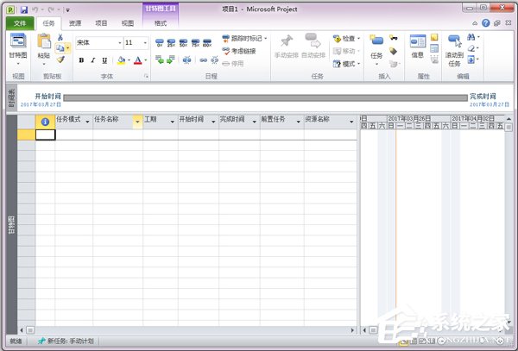Screen dimensions: 518x351
Task: Expand the 任务名称 column filter dropdown
Action: (x=136, y=122)
